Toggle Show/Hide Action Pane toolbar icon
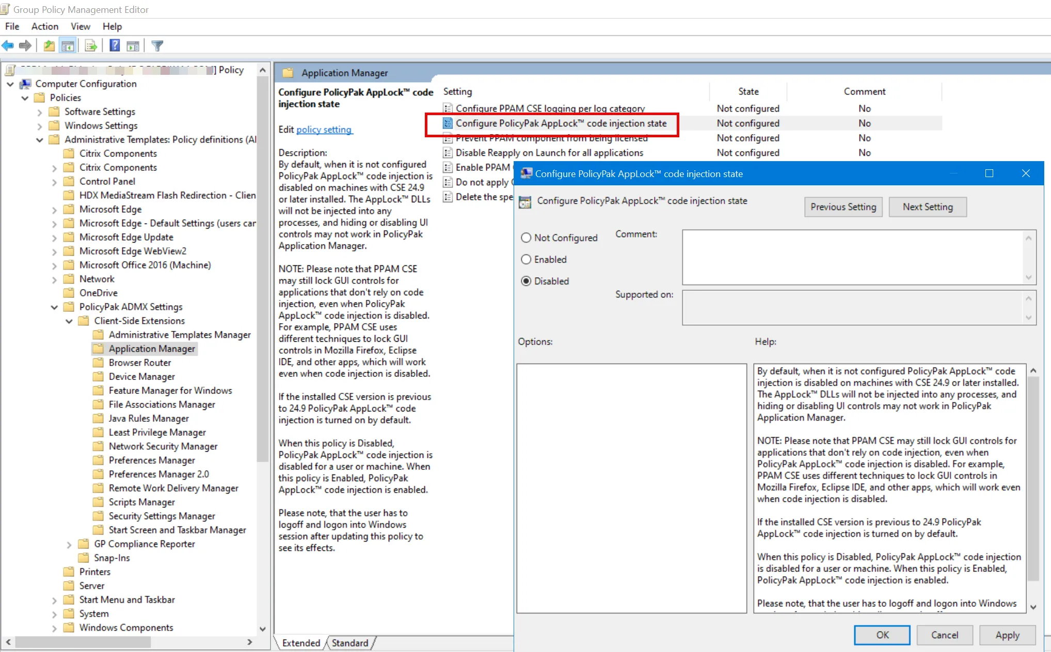The image size is (1051, 652). (x=133, y=46)
